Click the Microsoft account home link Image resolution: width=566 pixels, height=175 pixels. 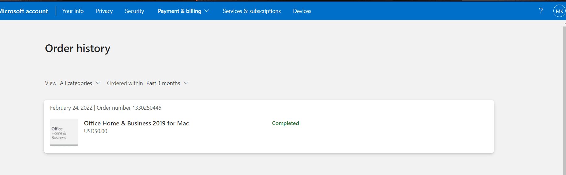(x=24, y=11)
